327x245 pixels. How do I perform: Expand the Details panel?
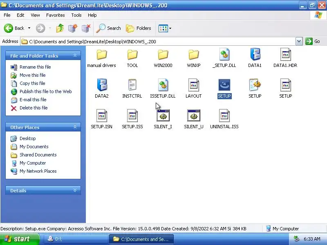pos(75,190)
